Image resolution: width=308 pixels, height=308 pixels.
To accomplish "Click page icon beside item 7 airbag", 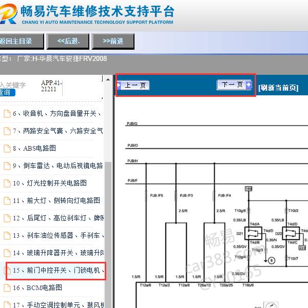I will click(7, 131).
